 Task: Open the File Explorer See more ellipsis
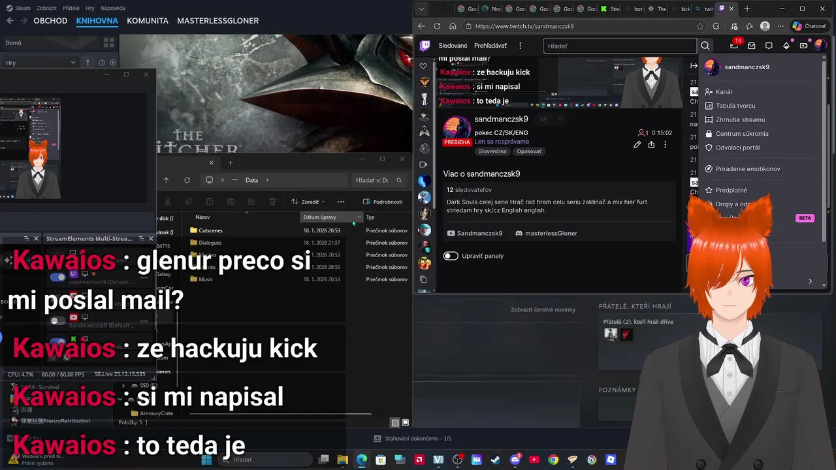340,202
